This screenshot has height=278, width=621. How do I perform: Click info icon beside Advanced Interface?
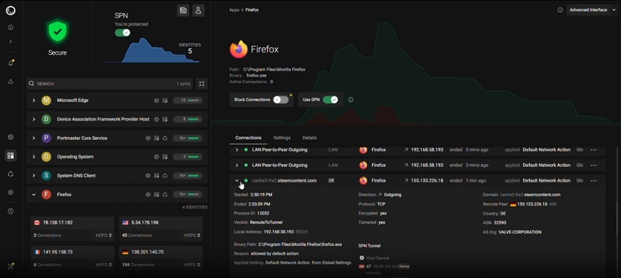[560, 10]
